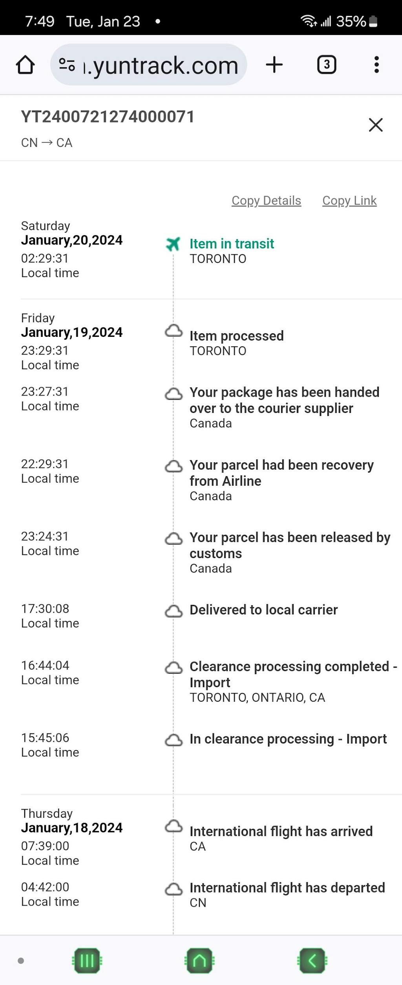Viewport: 402px width, 985px height.
Task: Tap the browser home icon
Action: point(25,65)
